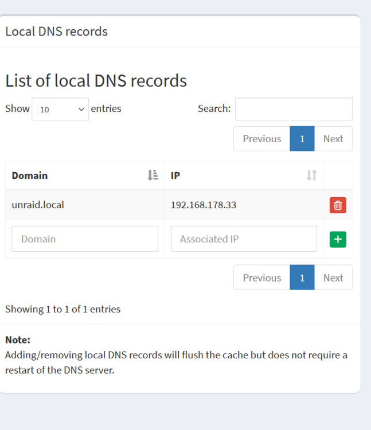Click the Domain input field
The image size is (371, 430).
[x=85, y=239]
